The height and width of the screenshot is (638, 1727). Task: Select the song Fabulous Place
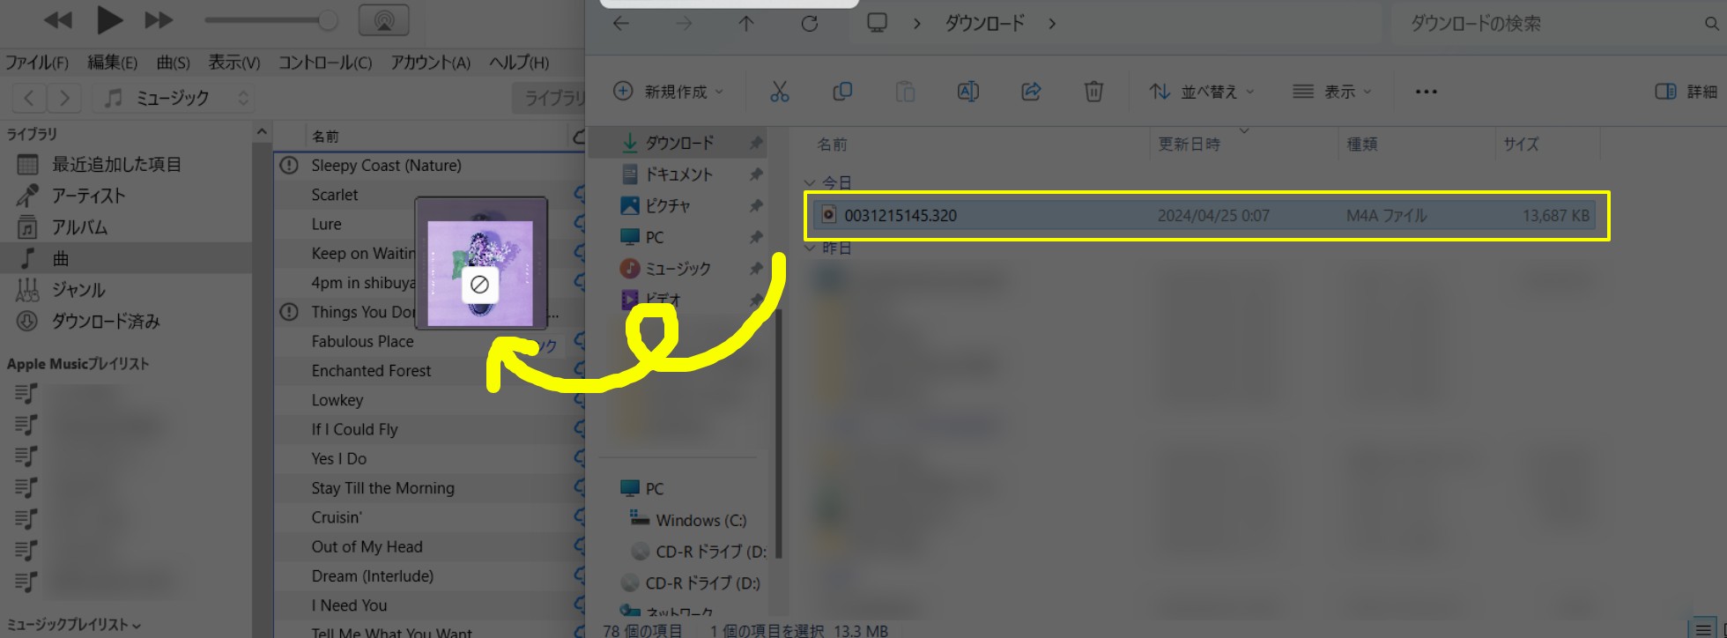tap(362, 341)
